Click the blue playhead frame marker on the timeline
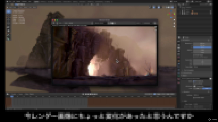218x122 pixels. (x=12, y=97)
